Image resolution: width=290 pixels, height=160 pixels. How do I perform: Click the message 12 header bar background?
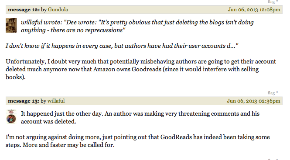coord(144,10)
